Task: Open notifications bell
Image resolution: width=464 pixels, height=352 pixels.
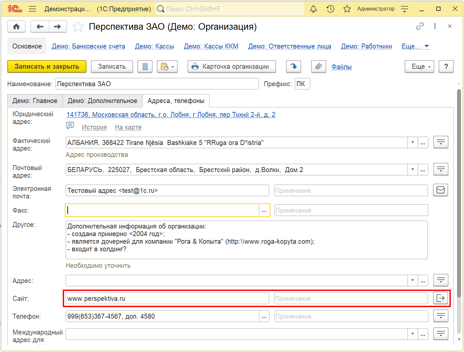Action: (313, 9)
